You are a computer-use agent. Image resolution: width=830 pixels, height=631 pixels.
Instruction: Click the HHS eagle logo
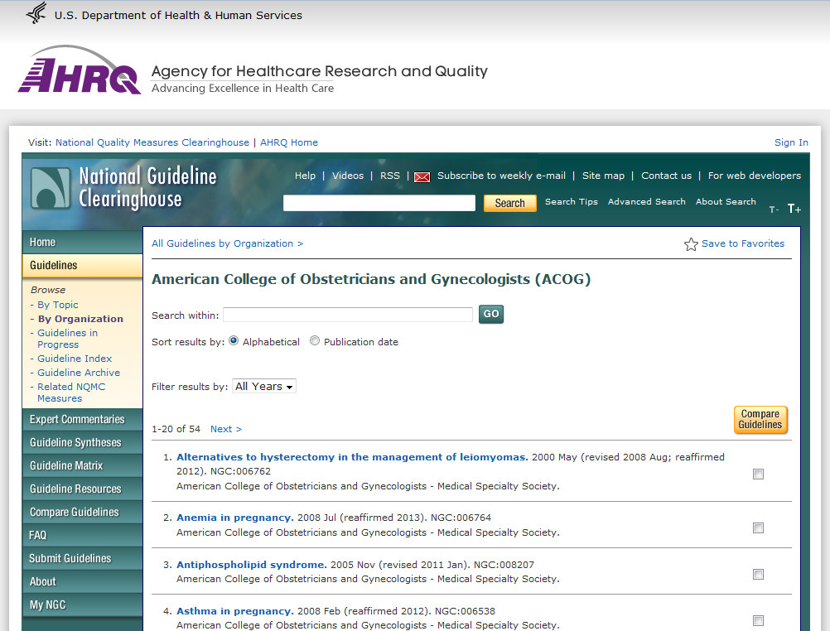[x=36, y=13]
